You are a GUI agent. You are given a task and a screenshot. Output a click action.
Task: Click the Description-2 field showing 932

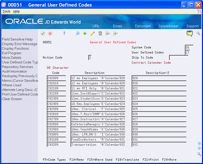point(159,145)
